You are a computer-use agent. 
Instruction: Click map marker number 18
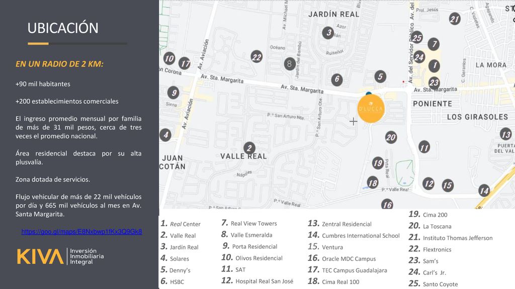373,183
